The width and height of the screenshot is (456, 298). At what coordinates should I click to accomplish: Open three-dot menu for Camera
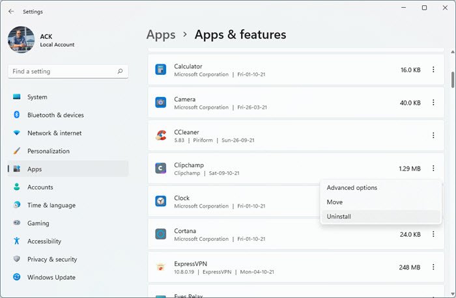point(433,103)
